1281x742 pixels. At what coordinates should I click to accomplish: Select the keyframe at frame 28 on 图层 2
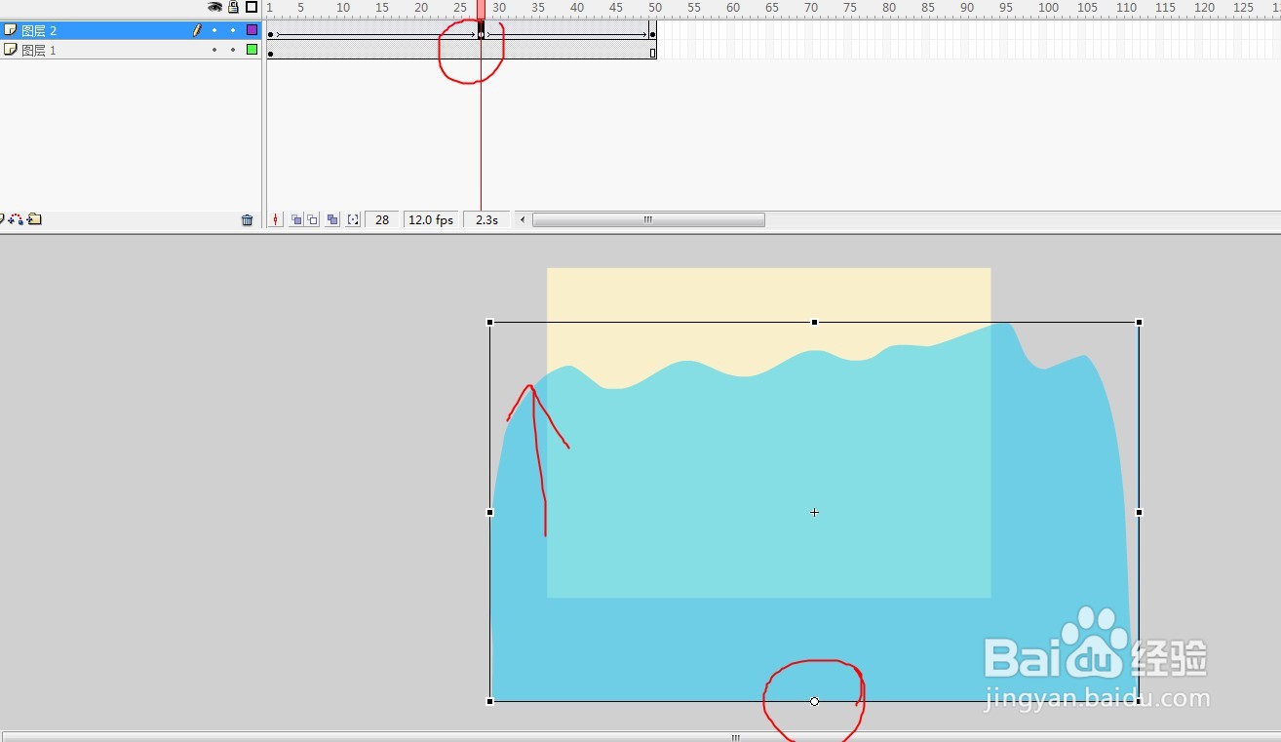[x=481, y=30]
